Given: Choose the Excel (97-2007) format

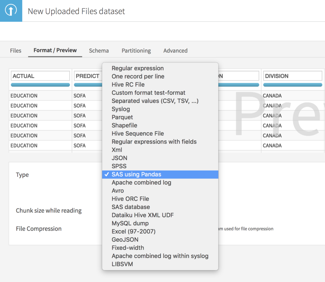Looking at the screenshot, I should click(x=134, y=231).
